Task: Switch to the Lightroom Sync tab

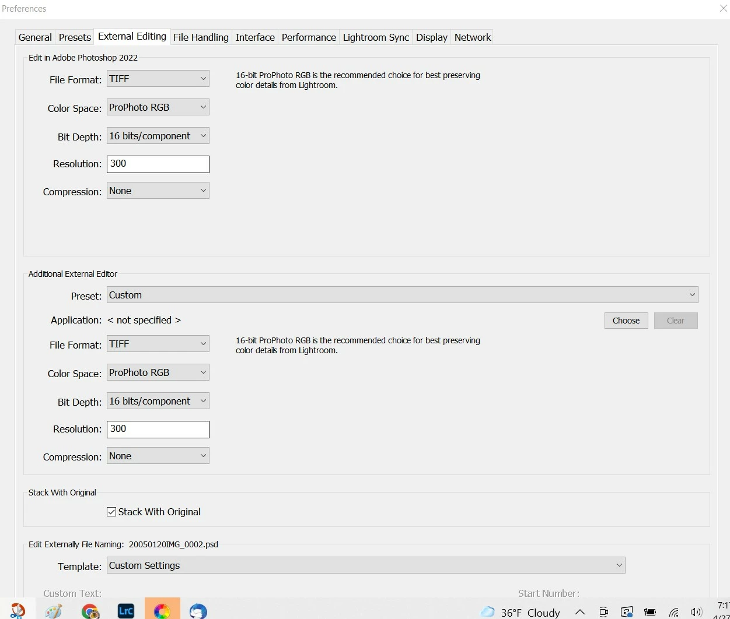Action: (x=376, y=37)
